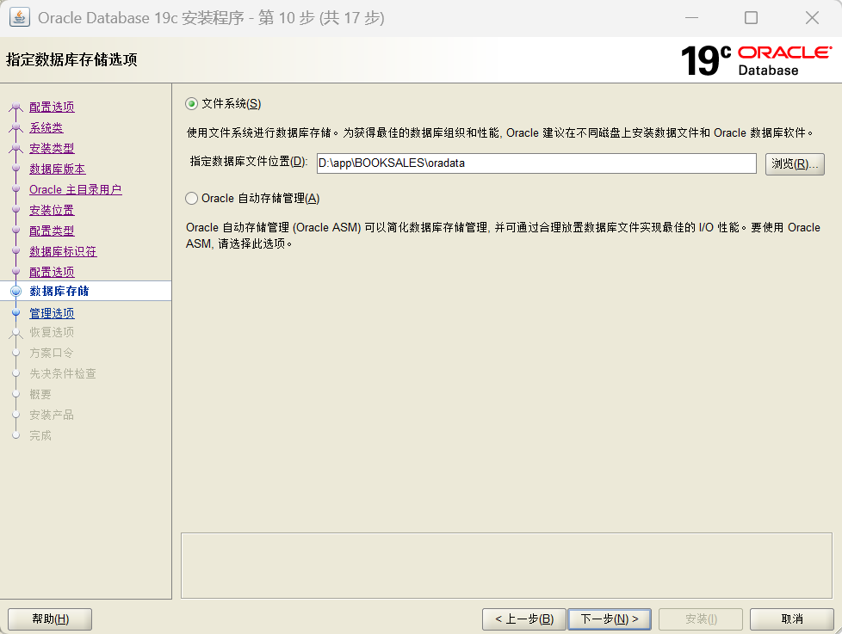Screen dimensions: 842x634
Task: Click the Oracle 19c Database logo
Action: click(756, 60)
